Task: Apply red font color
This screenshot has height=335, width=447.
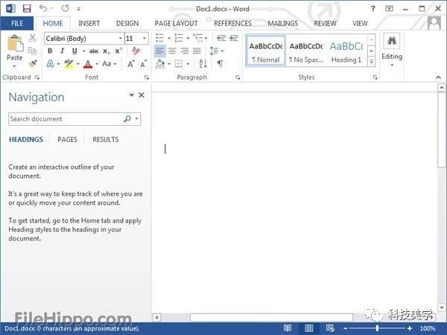Action: point(88,64)
